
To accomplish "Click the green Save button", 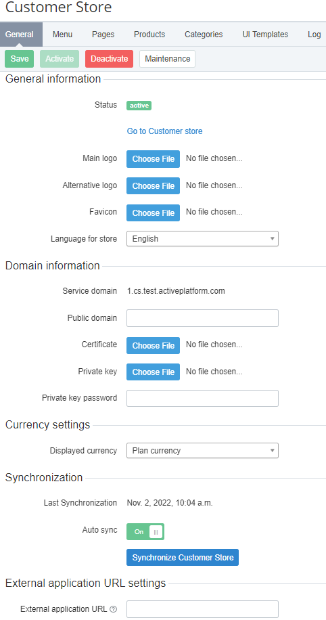I will (20, 59).
